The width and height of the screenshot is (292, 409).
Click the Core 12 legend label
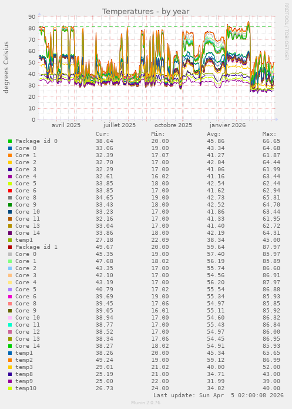pyautogui.click(x=28, y=332)
